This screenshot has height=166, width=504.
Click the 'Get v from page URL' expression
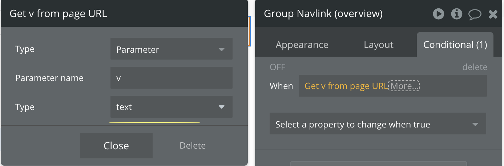pyautogui.click(x=346, y=86)
